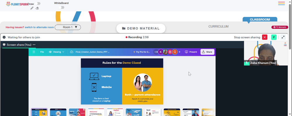Open the Room 1 dropdown
The width and height of the screenshot is (292, 116).
click(x=68, y=27)
